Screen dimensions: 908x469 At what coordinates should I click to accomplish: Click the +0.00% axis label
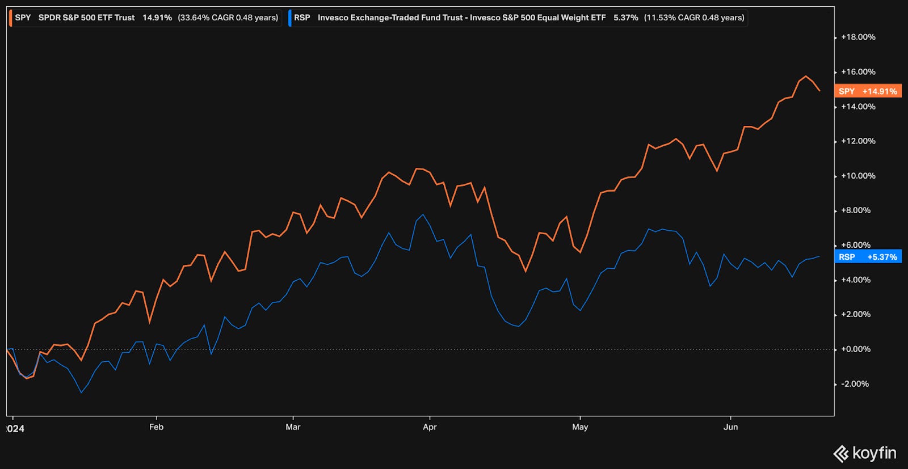click(x=856, y=349)
